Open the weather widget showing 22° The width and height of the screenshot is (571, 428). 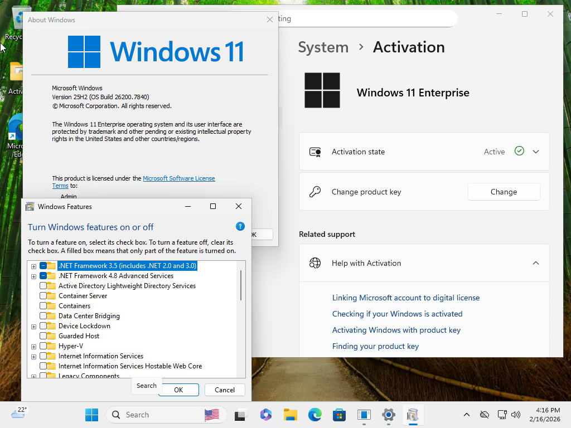pos(18,413)
